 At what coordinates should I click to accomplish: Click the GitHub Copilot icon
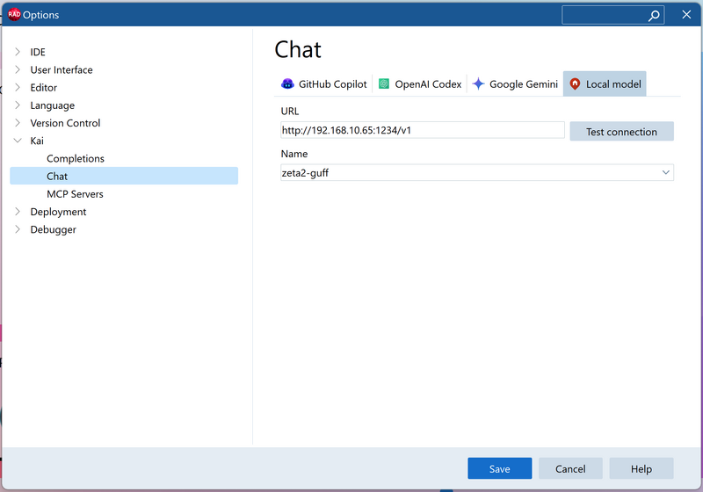(x=287, y=83)
